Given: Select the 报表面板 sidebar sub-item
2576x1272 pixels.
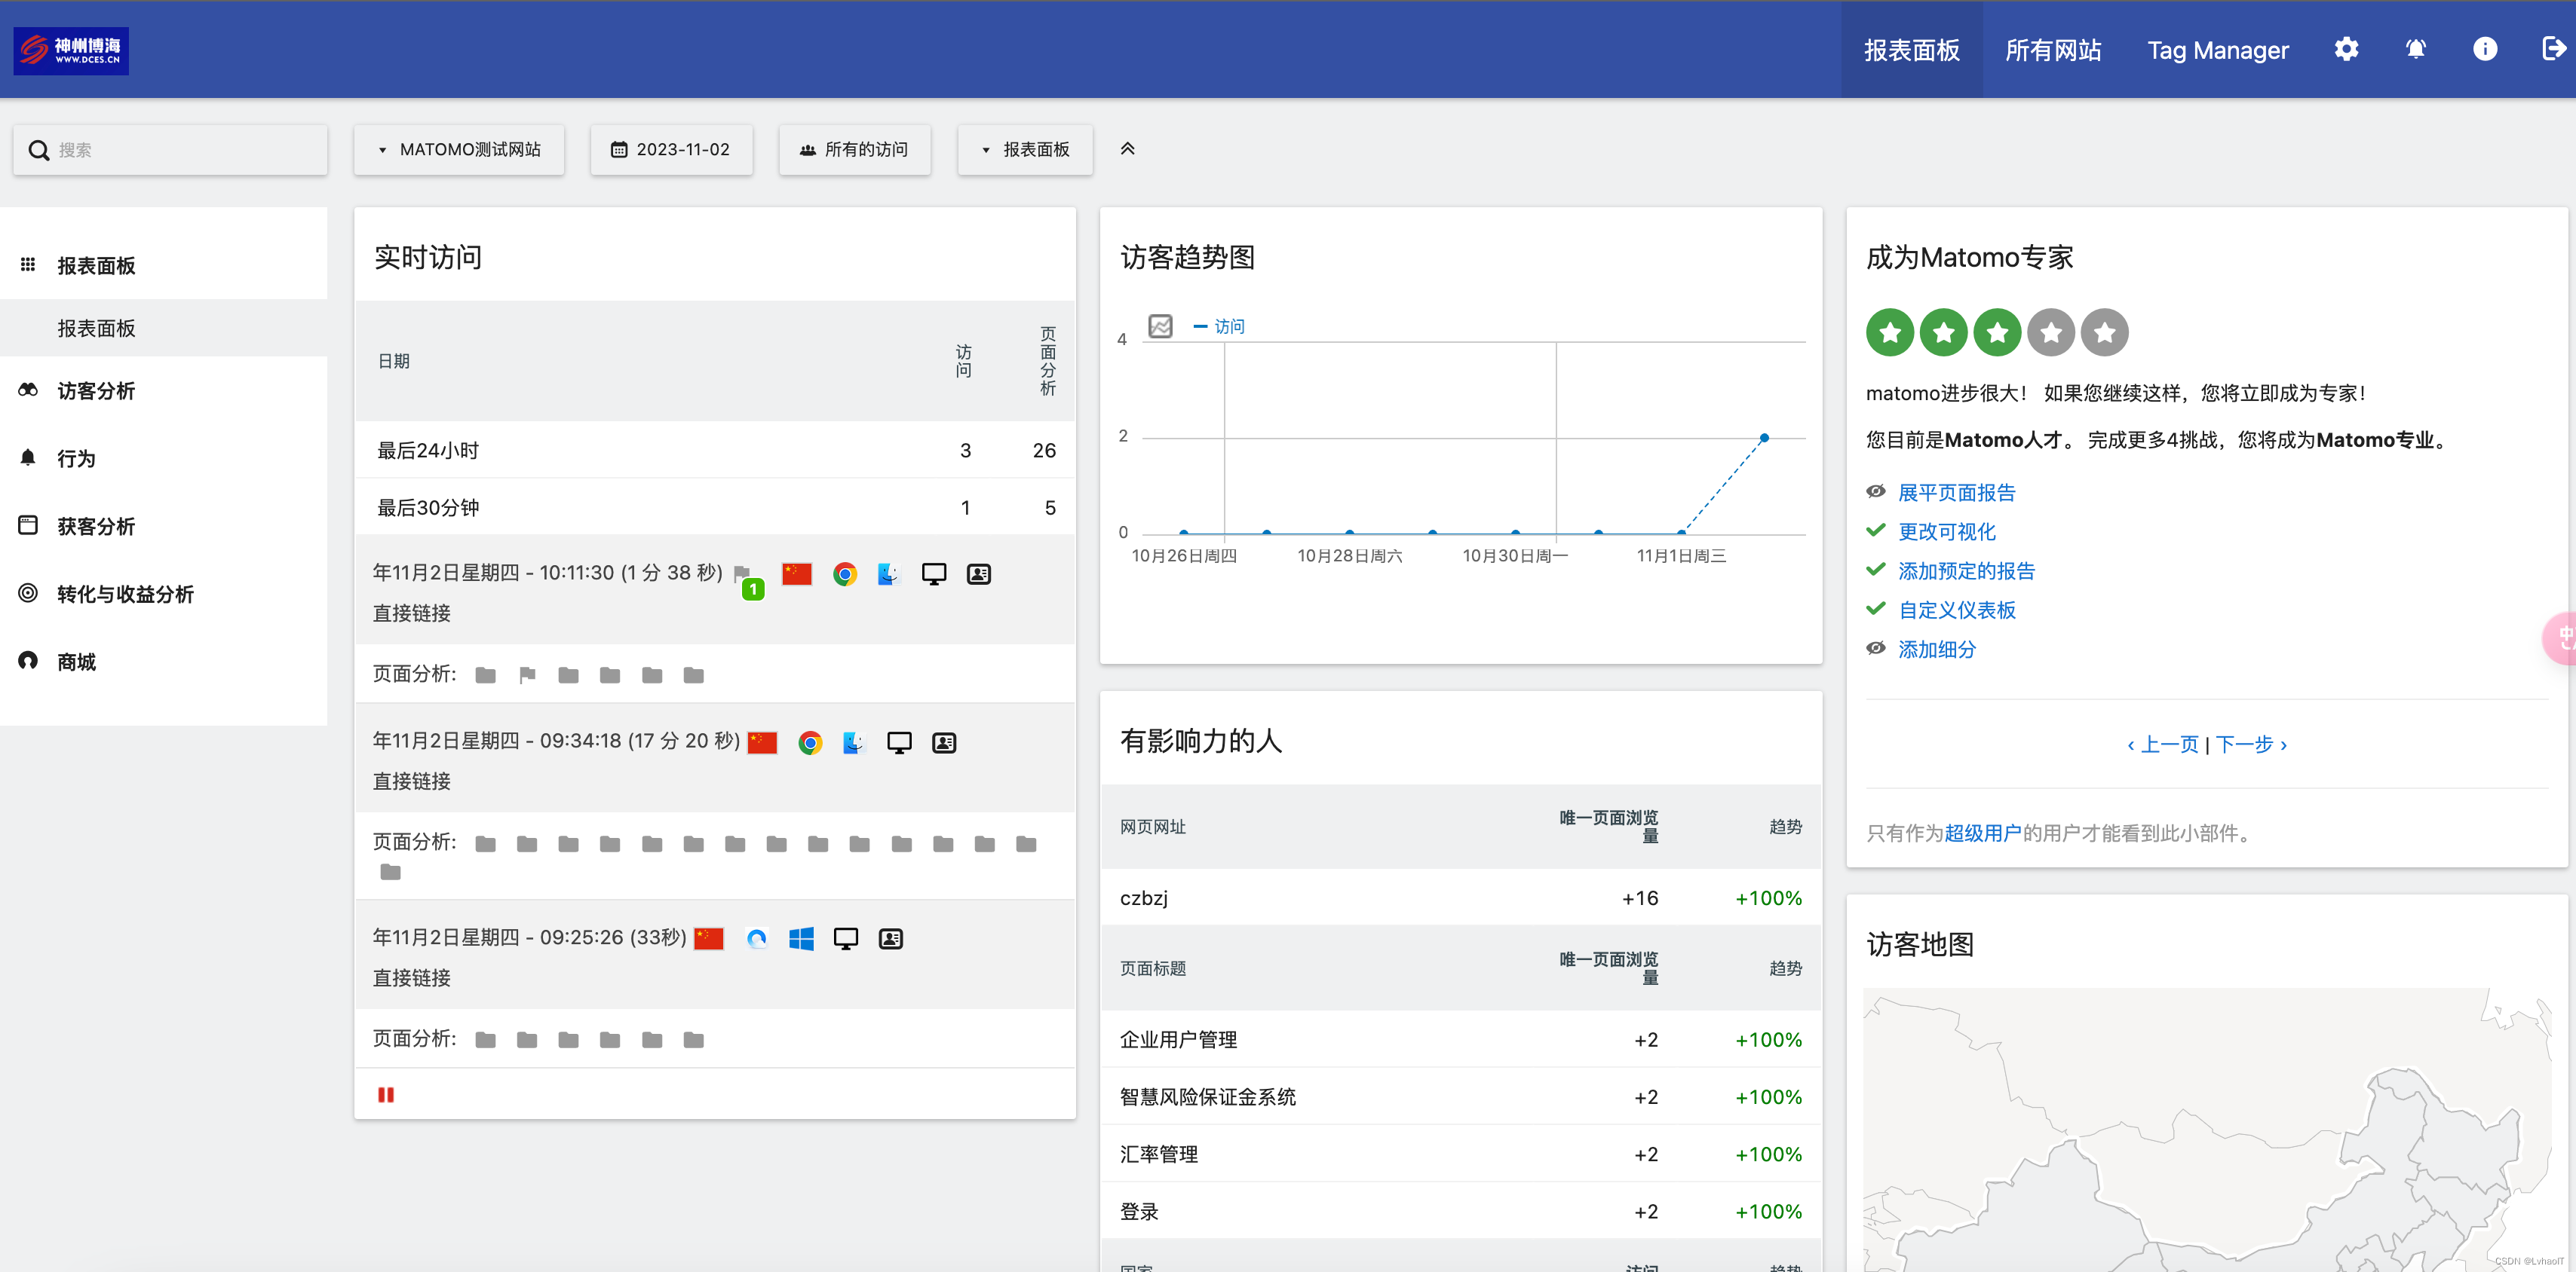Looking at the screenshot, I should [x=164, y=329].
